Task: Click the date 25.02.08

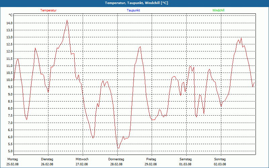Action: coord(12,164)
